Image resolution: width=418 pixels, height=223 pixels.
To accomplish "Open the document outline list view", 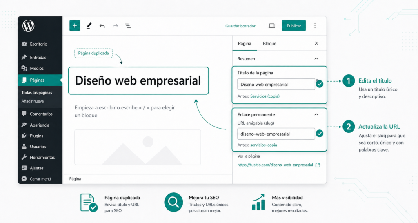I will click(128, 26).
